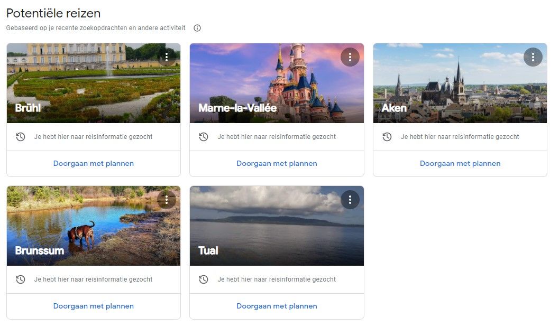Click the info icon beside the subtitle

click(x=197, y=28)
